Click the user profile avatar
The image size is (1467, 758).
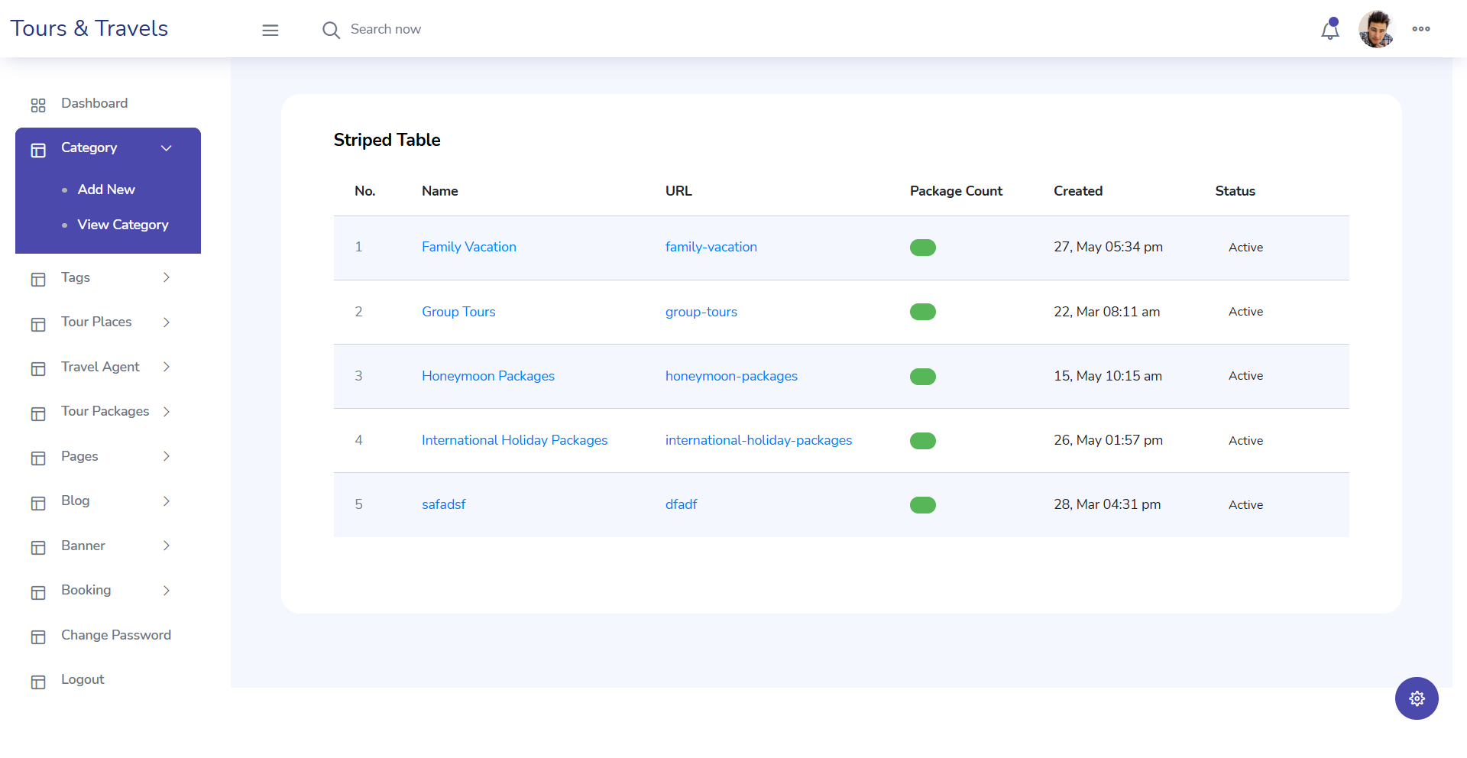pos(1376,30)
